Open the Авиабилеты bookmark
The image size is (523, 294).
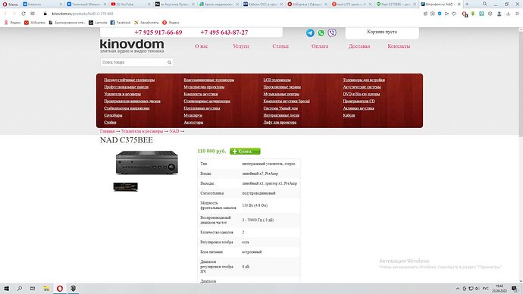pyautogui.click(x=146, y=23)
